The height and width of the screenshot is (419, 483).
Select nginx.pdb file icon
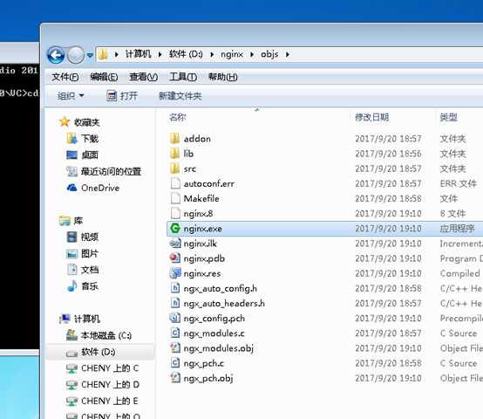pyautogui.click(x=175, y=258)
